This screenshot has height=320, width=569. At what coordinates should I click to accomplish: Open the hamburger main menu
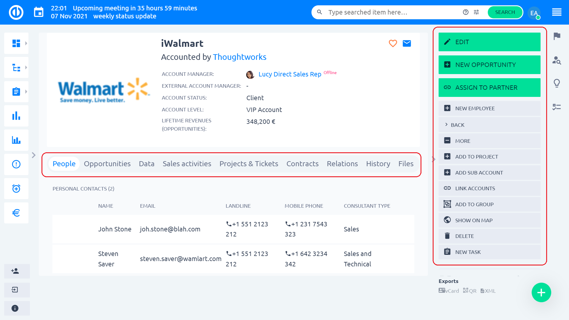point(557,12)
